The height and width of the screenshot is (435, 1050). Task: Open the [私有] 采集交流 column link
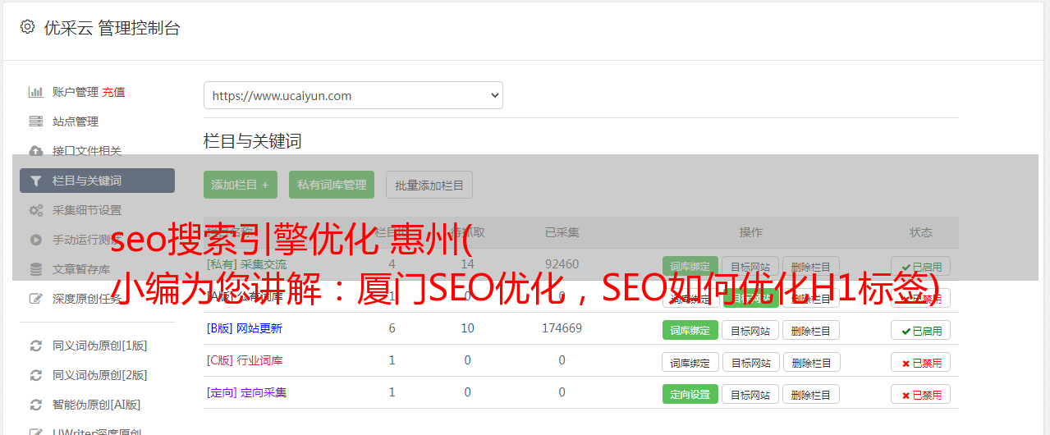point(247,264)
